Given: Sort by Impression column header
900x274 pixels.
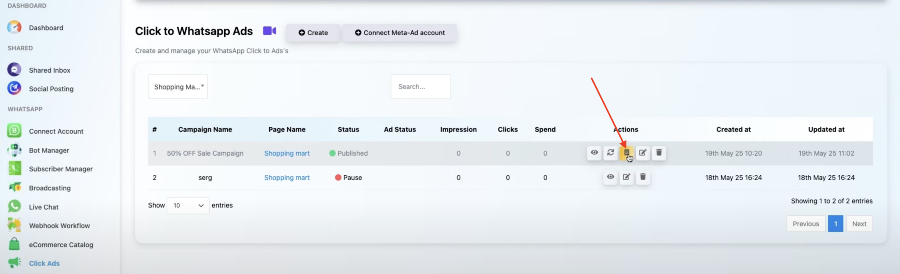Looking at the screenshot, I should [458, 129].
